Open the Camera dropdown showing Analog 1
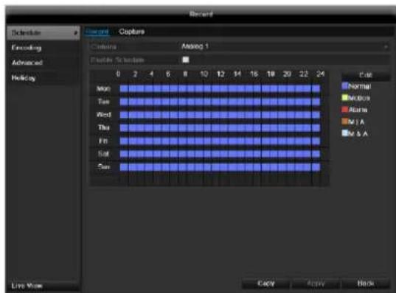Viewport: 396px width, 293px height. click(x=285, y=46)
